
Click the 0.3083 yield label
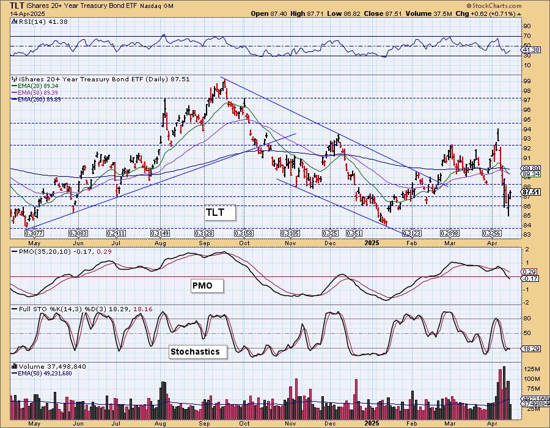click(78, 233)
